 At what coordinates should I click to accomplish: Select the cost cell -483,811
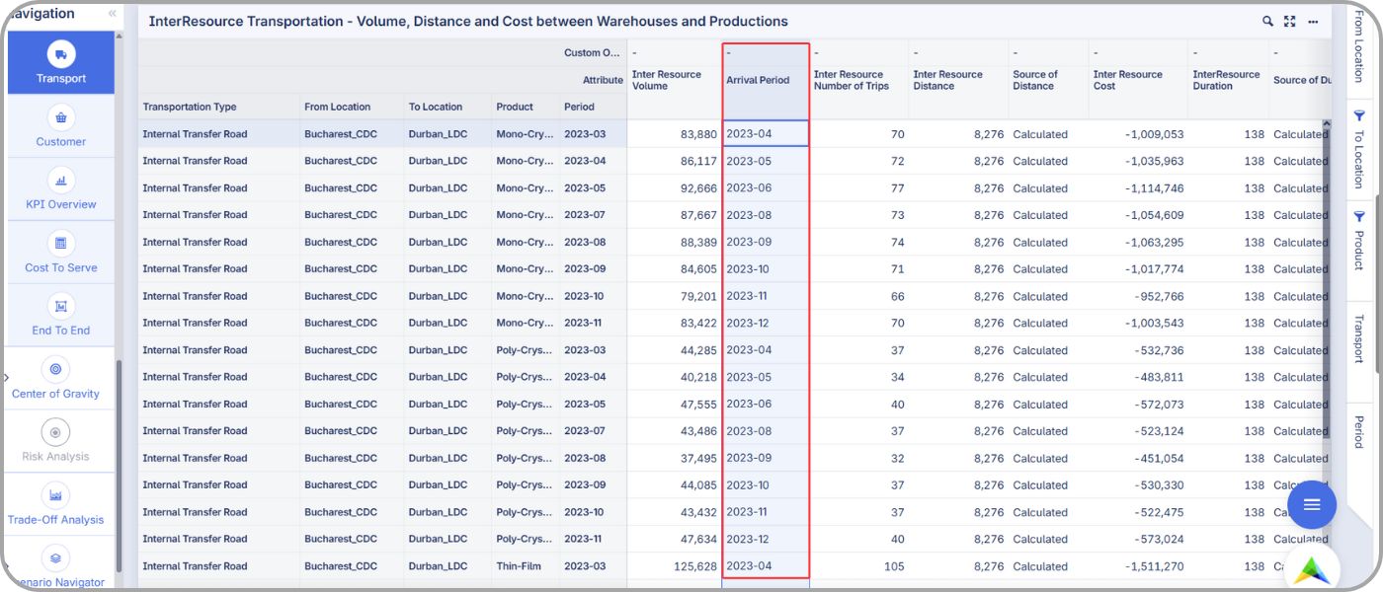[x=1138, y=377]
